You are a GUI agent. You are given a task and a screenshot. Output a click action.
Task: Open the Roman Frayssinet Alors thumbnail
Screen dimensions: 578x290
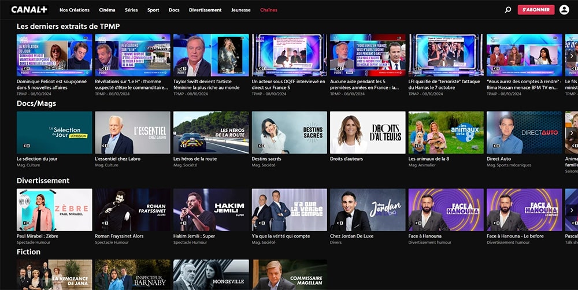click(133, 210)
